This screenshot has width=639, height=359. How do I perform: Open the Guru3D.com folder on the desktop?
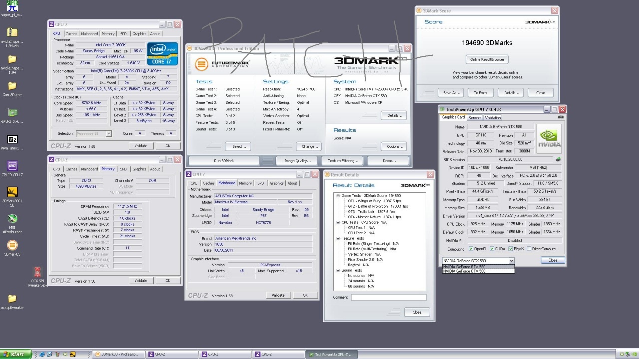click(12, 86)
